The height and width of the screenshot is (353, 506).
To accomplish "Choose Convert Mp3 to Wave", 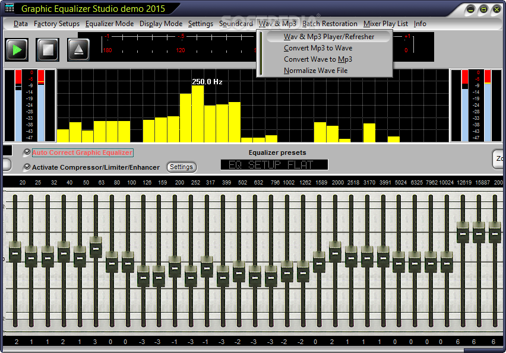I will (x=318, y=48).
